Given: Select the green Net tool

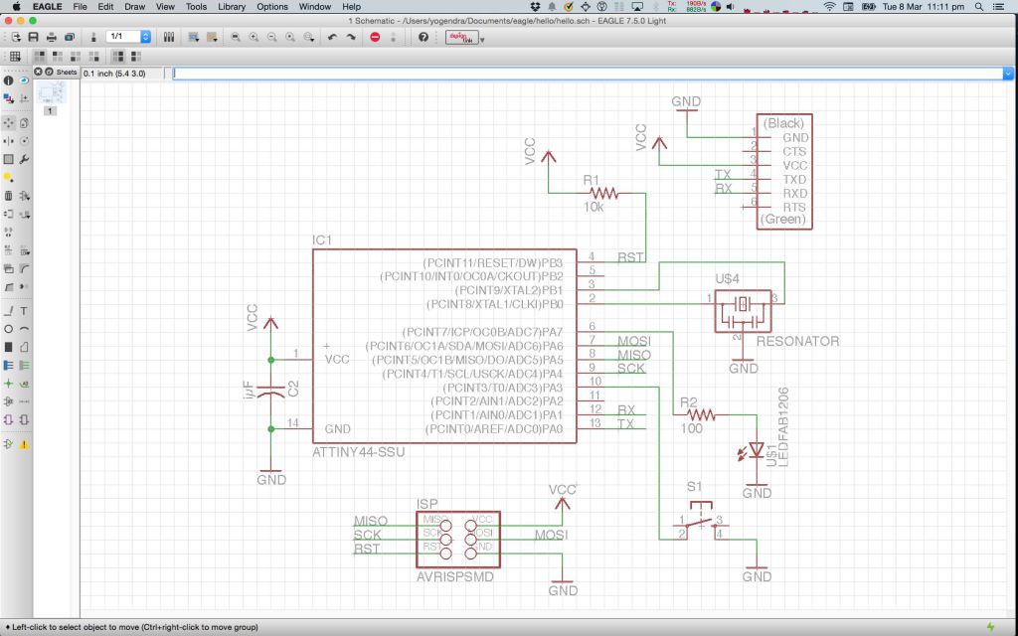Looking at the screenshot, I should tap(24, 366).
